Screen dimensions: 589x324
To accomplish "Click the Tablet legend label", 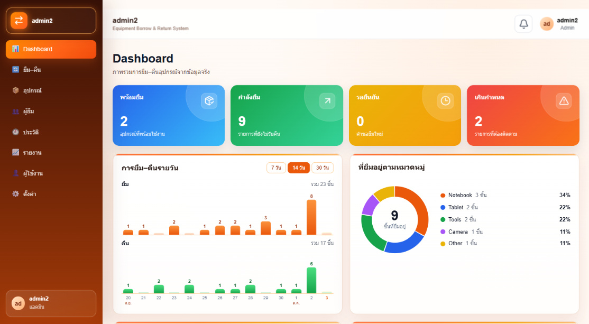I will (456, 207).
